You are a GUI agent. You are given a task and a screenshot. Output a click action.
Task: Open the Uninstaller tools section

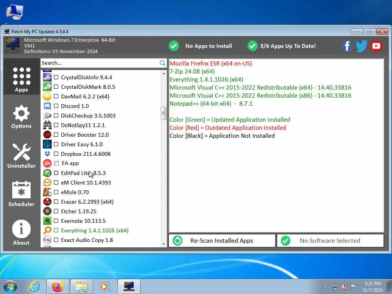(x=21, y=156)
